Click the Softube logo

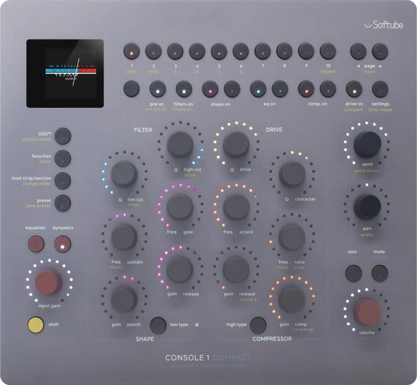coord(384,25)
